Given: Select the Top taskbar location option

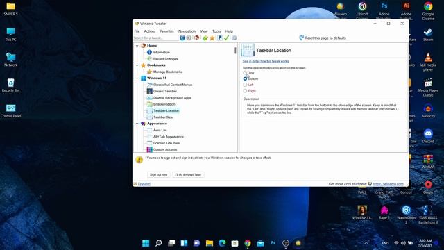Looking at the screenshot, I should pyautogui.click(x=245, y=73).
